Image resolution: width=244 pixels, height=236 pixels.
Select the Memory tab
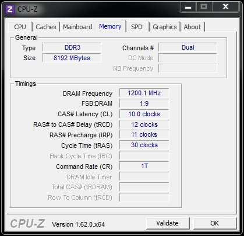click(x=110, y=26)
